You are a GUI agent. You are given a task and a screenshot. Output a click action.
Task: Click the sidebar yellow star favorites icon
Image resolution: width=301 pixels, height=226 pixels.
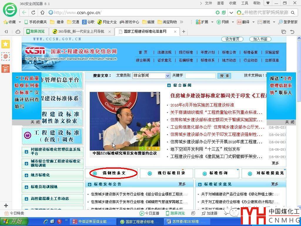[6, 44]
